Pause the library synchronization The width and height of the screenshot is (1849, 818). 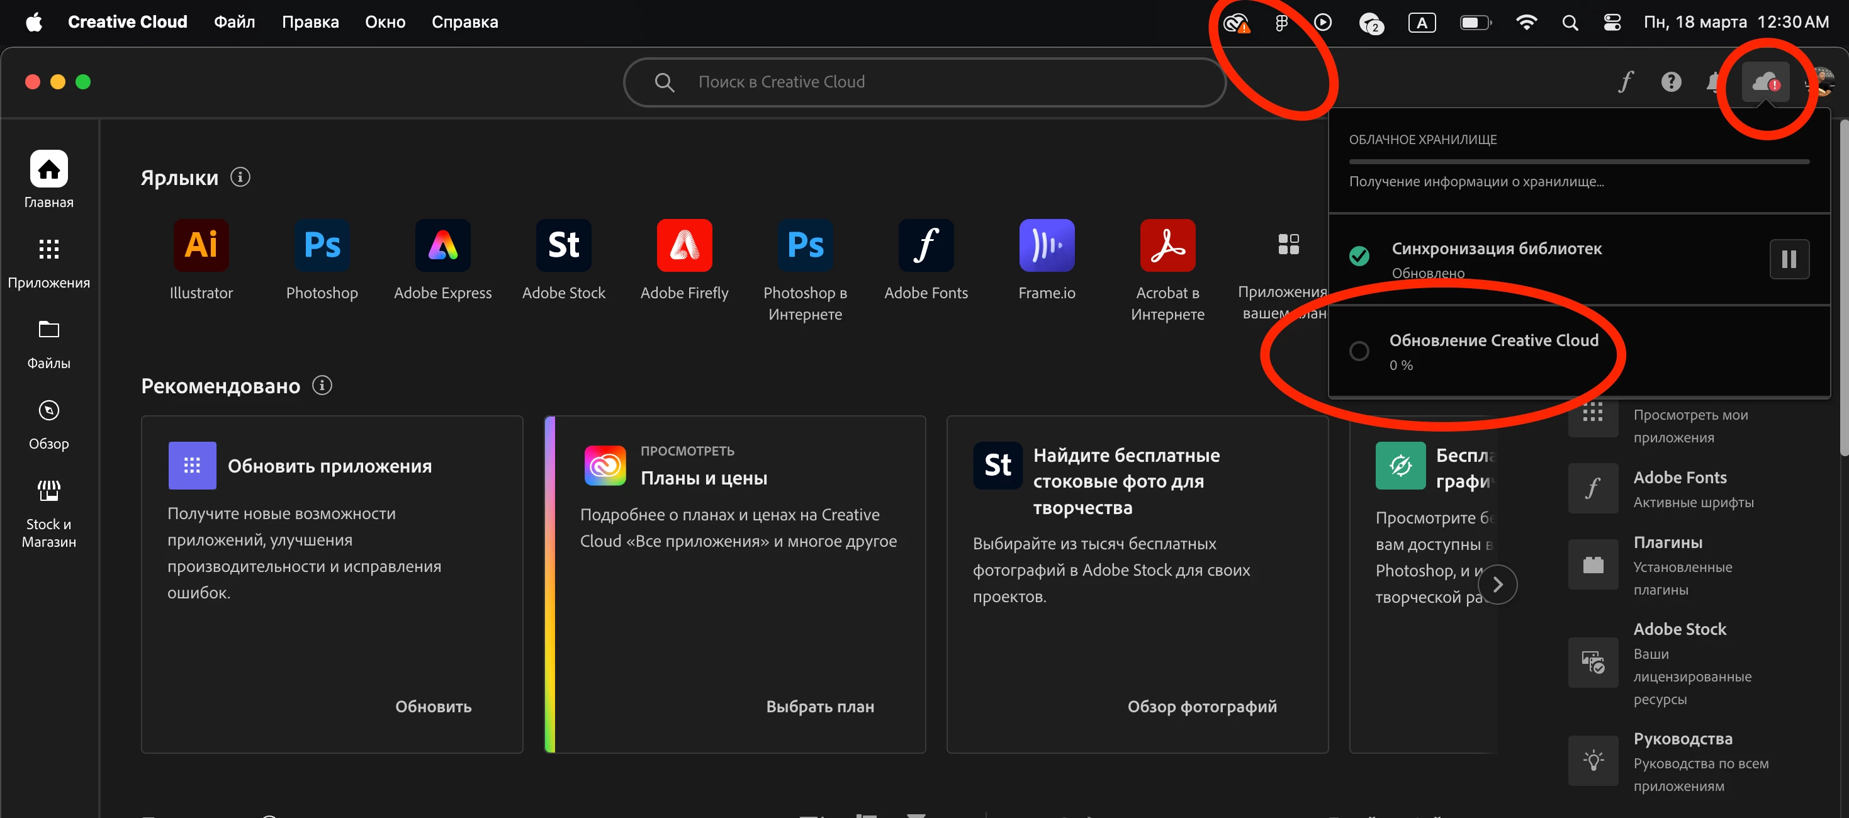pos(1789,259)
